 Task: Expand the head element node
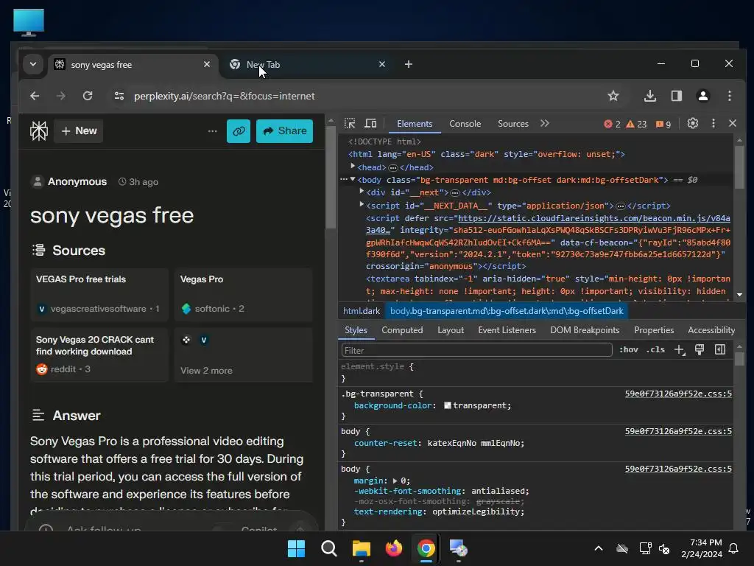(353, 167)
